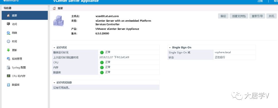Click the 没有可用消息。 message text
The height and width of the screenshot is (108, 278).
[x=61, y=88]
